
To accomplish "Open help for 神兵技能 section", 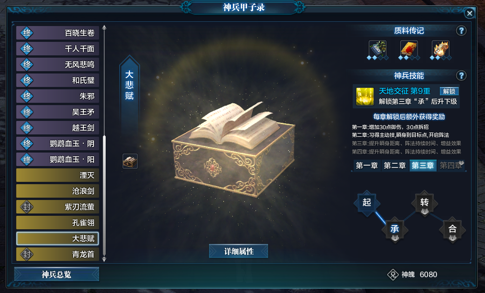I will [461, 75].
